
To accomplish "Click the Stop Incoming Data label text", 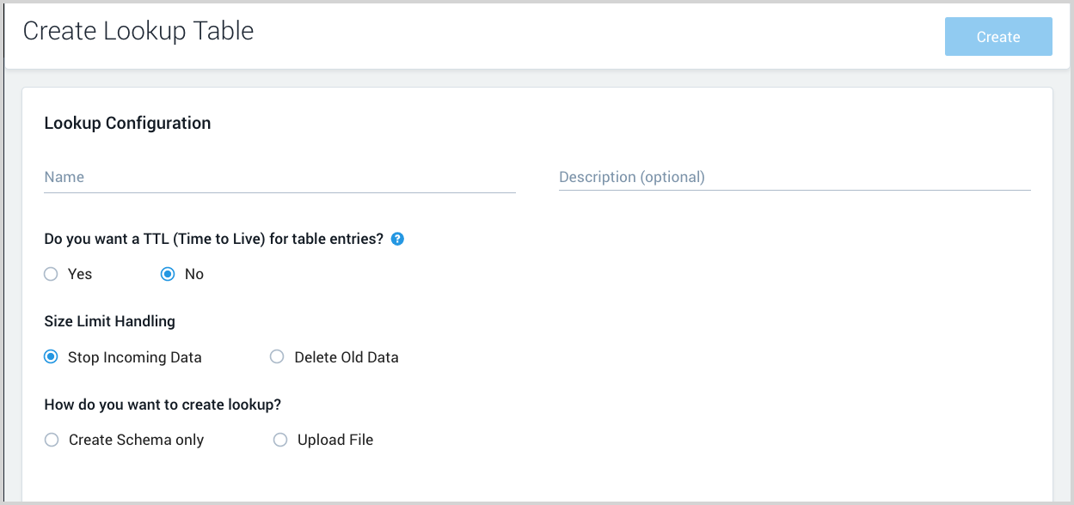I will click(x=134, y=356).
